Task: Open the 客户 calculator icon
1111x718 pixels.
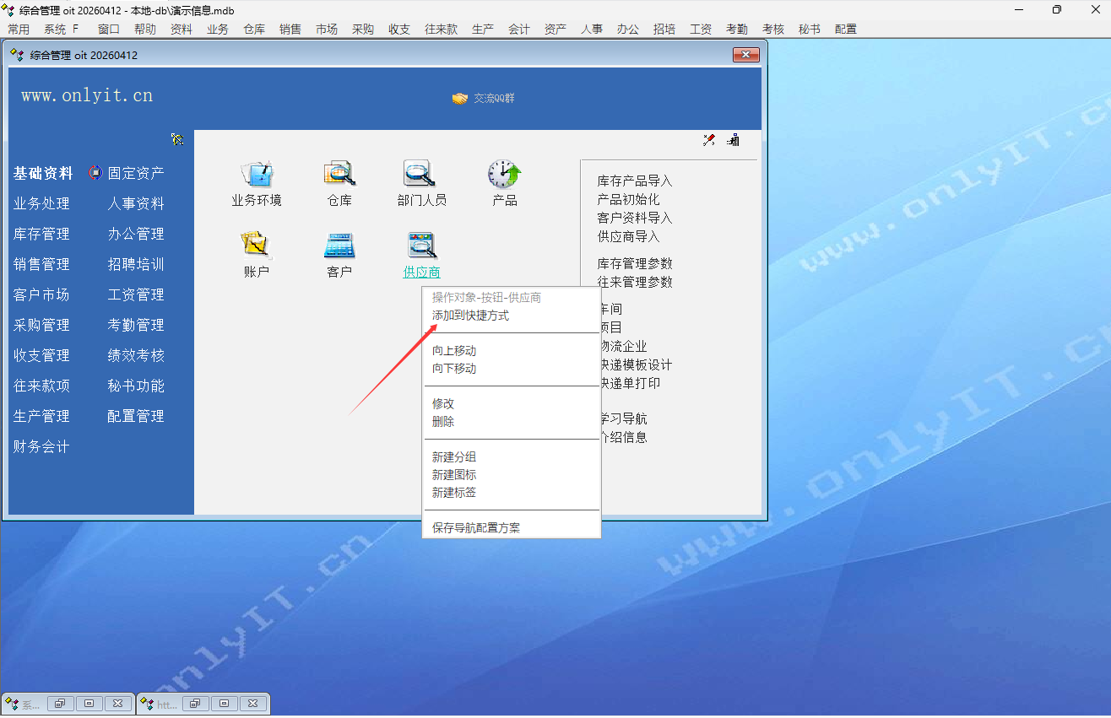Action: [x=339, y=246]
